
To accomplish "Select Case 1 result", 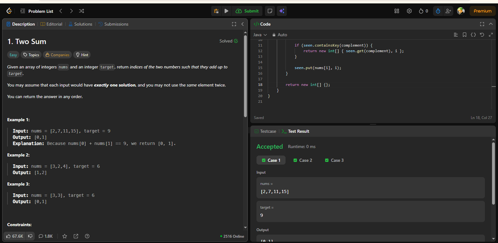I will click(x=271, y=160).
